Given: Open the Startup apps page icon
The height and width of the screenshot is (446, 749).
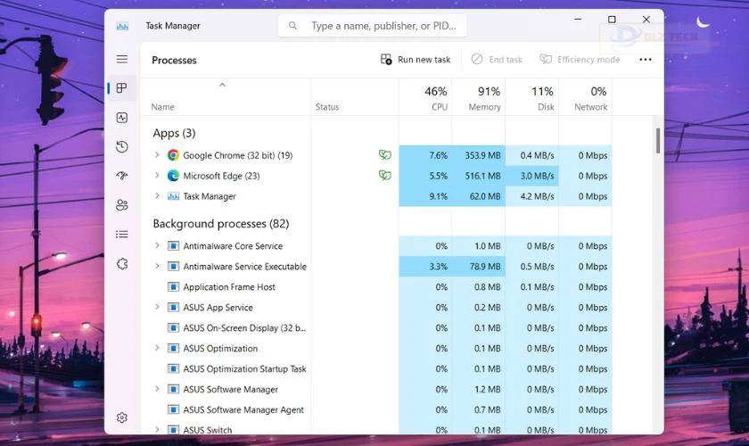Looking at the screenshot, I should click(122, 176).
